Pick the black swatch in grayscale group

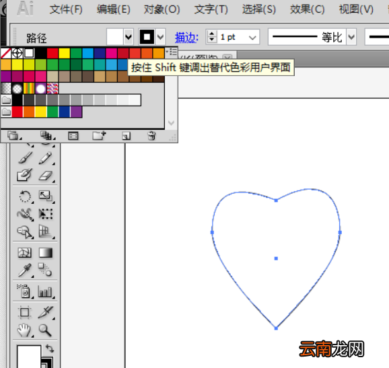tap(17, 100)
